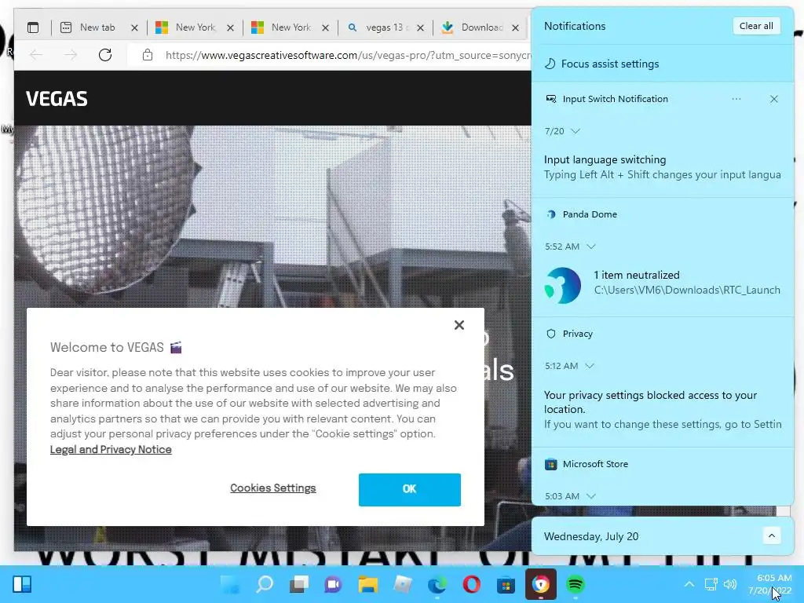
Task: Open the Legal and Privacy Notice link
Action: click(111, 449)
